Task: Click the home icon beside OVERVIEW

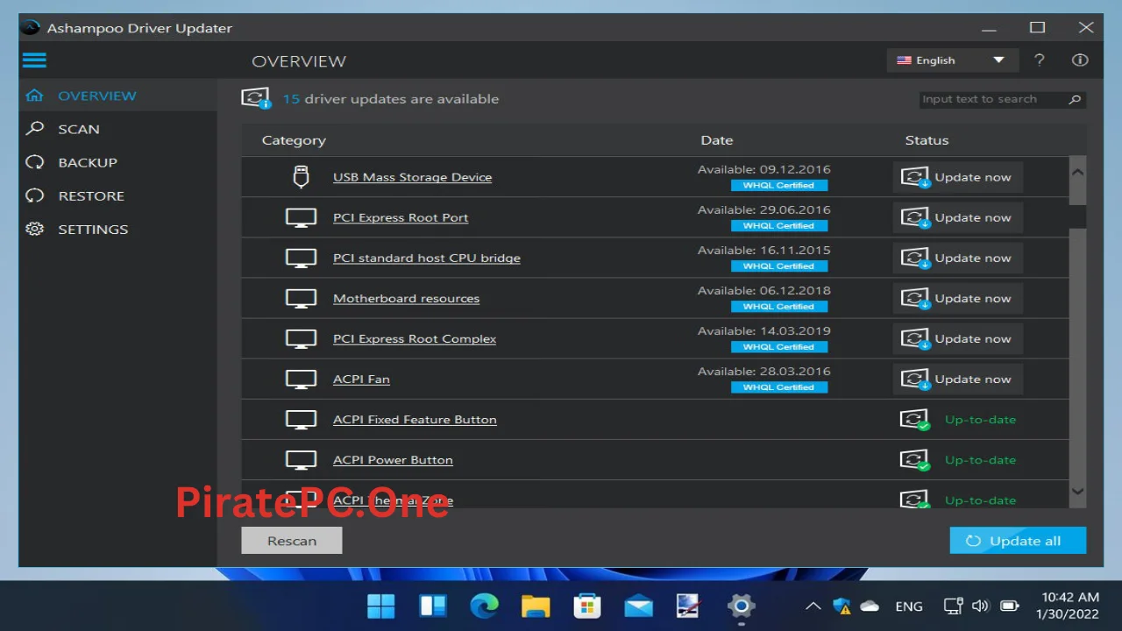Action: [34, 96]
